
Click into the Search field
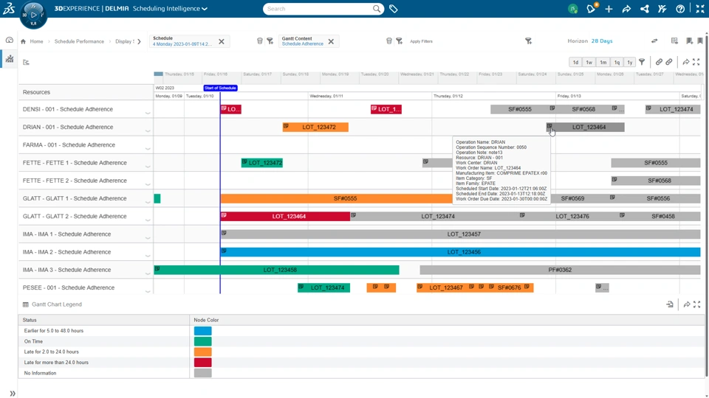tap(318, 9)
